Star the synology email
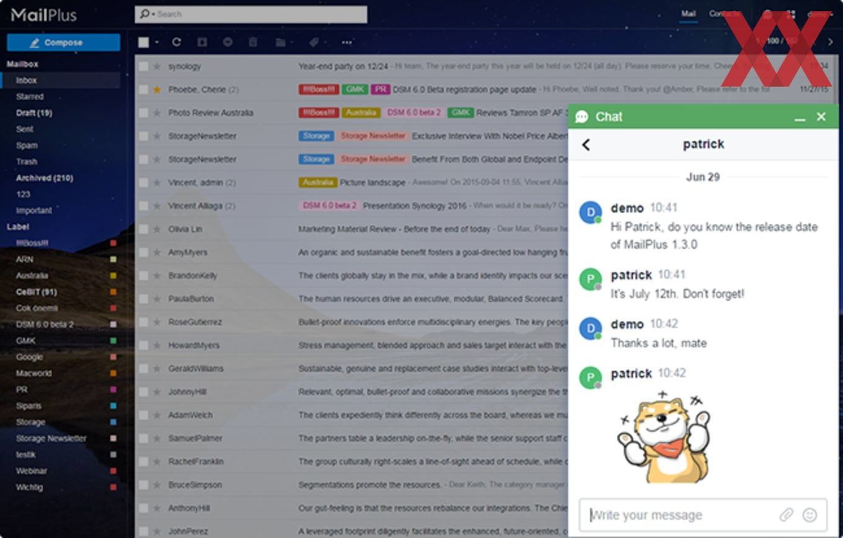The width and height of the screenshot is (843, 538). tap(157, 66)
